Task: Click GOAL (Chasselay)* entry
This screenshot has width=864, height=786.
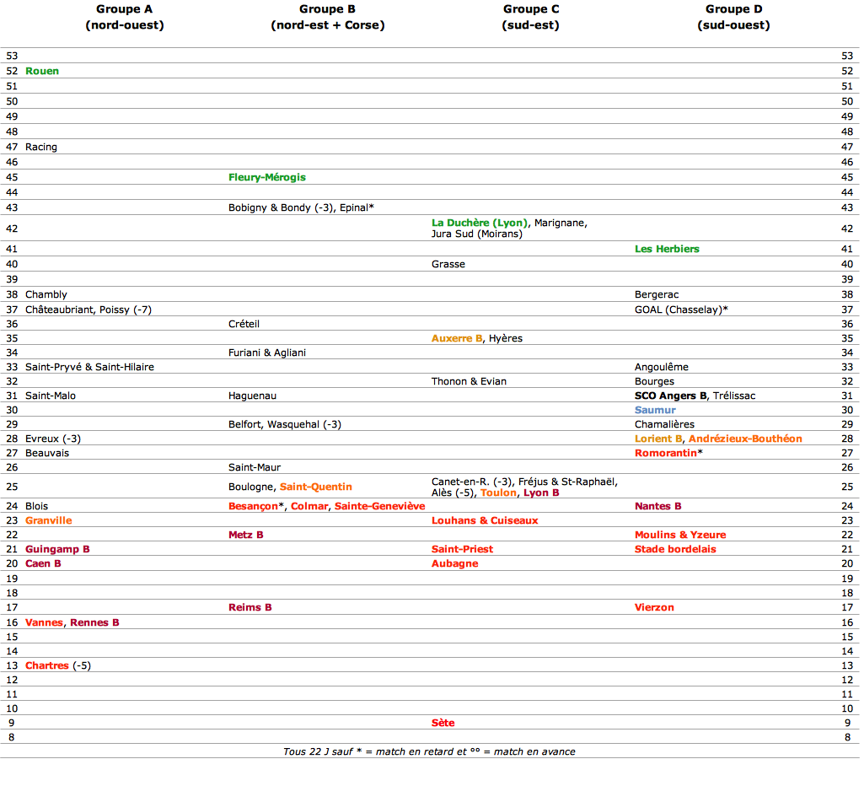Action: pos(681,310)
